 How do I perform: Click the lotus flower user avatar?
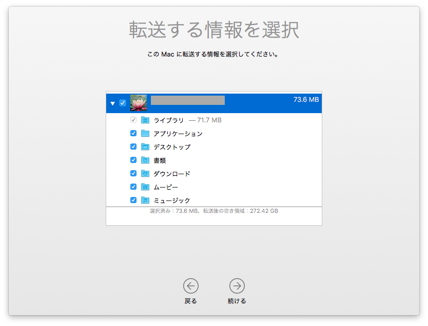point(139,103)
